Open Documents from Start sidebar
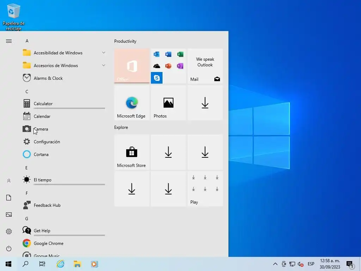This screenshot has width=361, height=271. coord(9,198)
